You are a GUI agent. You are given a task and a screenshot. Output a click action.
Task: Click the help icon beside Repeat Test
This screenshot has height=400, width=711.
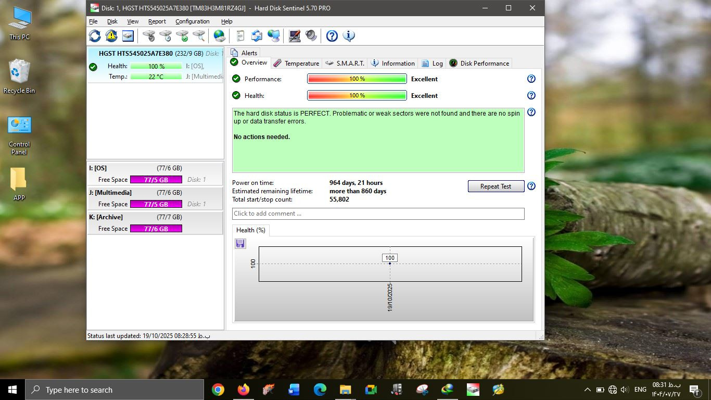point(531,186)
